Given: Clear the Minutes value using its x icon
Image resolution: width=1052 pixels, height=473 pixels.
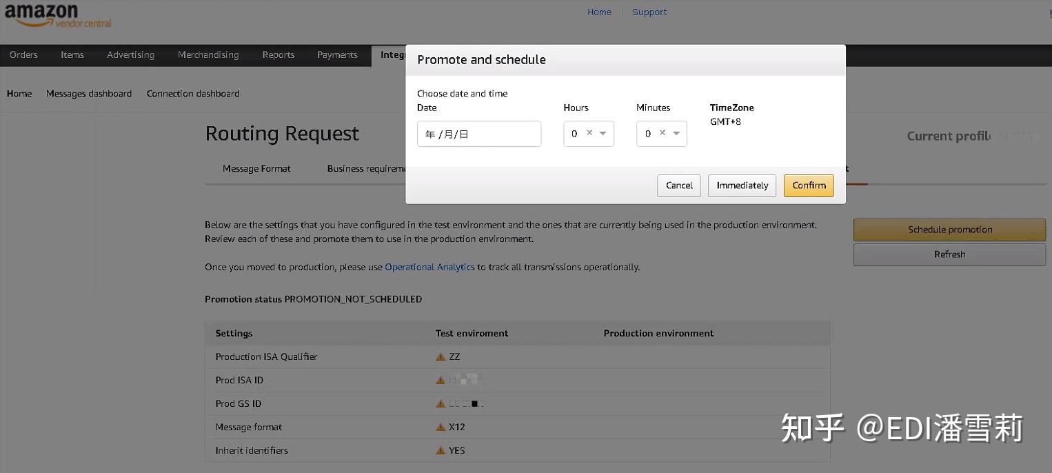Looking at the screenshot, I should (661, 133).
